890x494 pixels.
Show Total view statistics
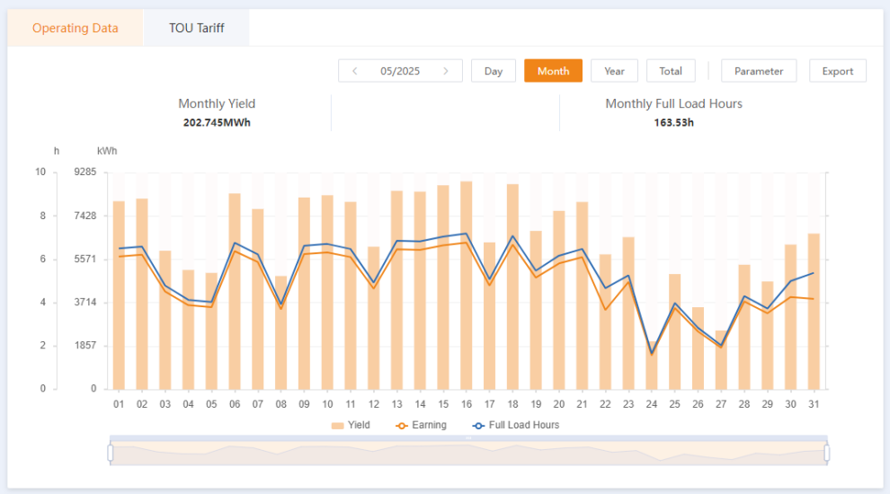671,71
